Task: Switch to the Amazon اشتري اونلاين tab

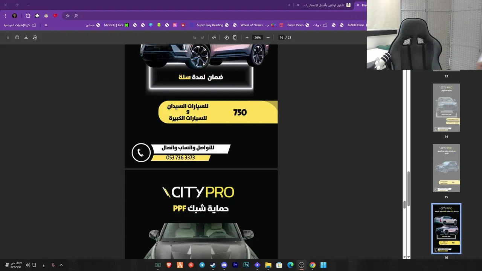Action: 326,5
